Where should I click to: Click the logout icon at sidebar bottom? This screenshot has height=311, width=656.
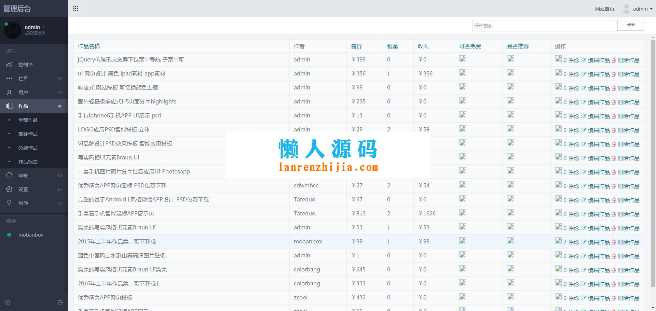pyautogui.click(x=60, y=302)
